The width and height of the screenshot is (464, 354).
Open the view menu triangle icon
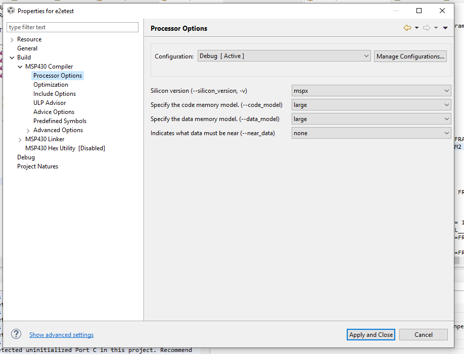tap(445, 28)
